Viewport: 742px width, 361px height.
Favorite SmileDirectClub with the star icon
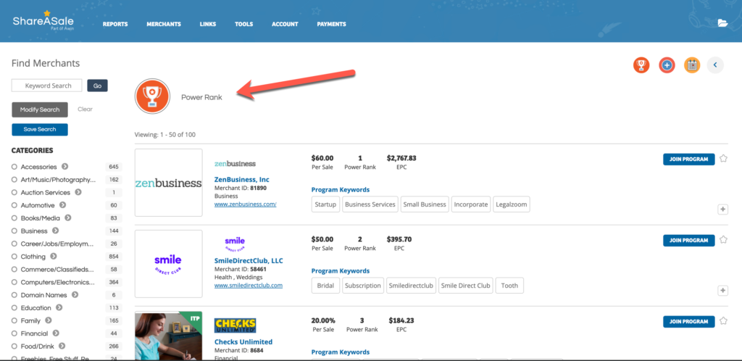(x=723, y=240)
